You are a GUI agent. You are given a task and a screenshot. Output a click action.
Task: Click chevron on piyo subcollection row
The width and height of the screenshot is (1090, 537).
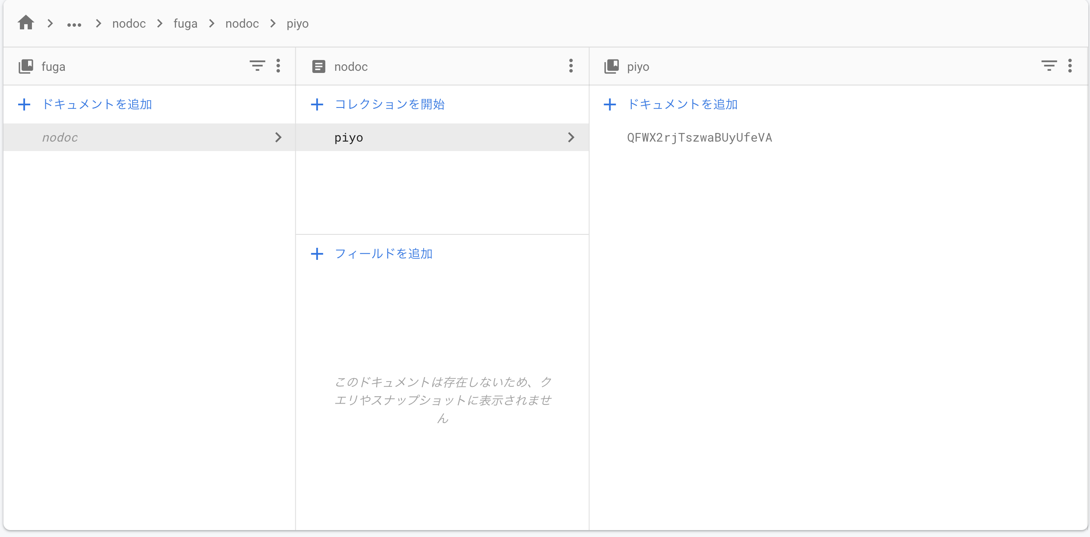[x=571, y=138]
